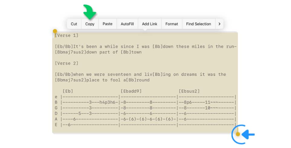Choose Paste from the edit menu
The height and width of the screenshot is (148, 291).
pos(108,24)
